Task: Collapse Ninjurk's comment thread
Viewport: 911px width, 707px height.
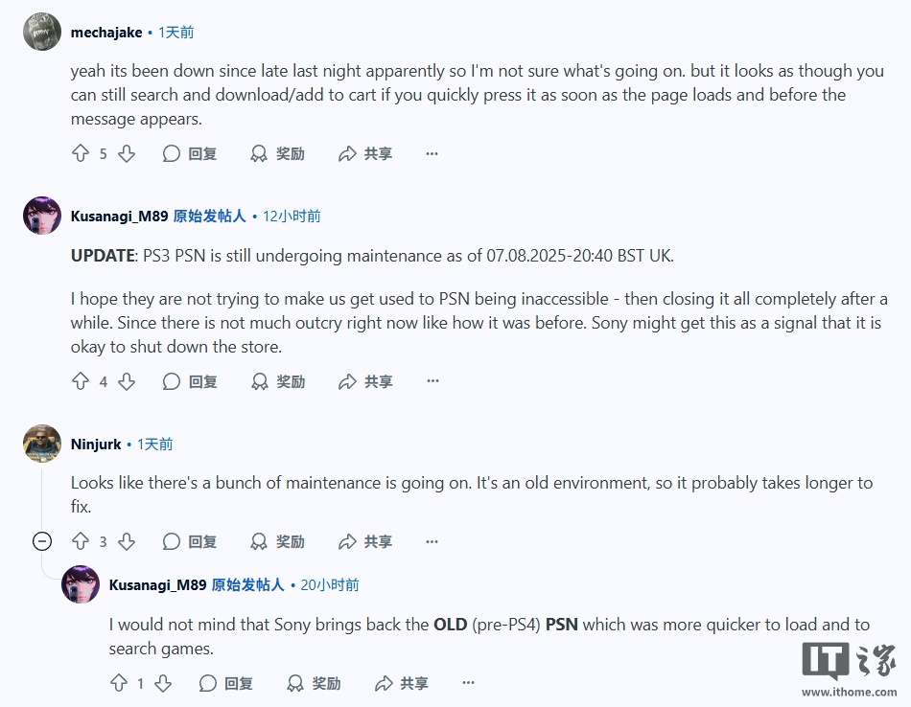Action: (42, 541)
